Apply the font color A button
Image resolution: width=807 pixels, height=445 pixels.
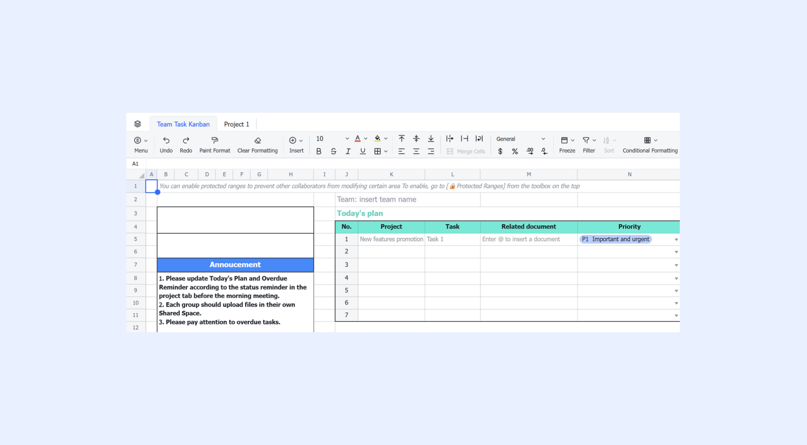(357, 139)
